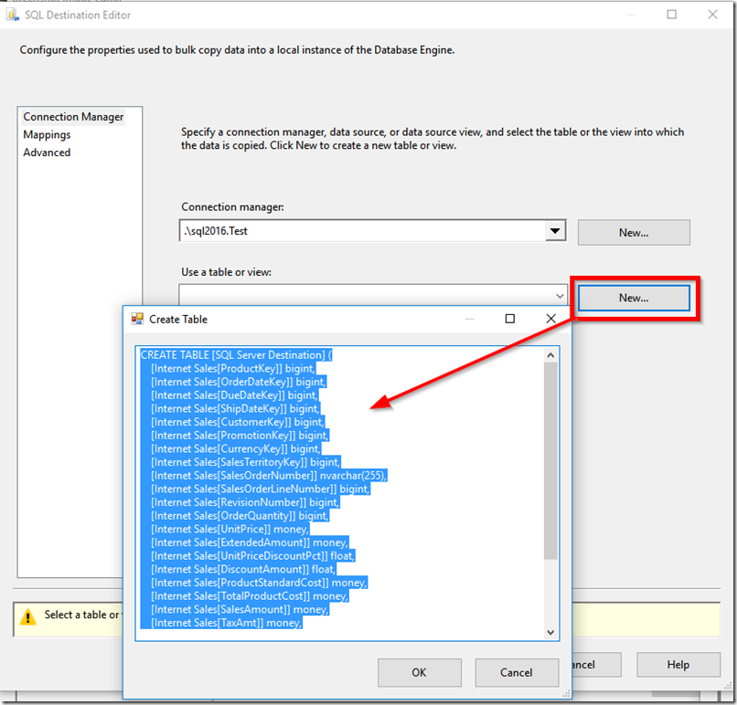Image resolution: width=737 pixels, height=705 pixels.
Task: Click the CREATE TABLE [SQL Server Destination] line
Action: (237, 355)
